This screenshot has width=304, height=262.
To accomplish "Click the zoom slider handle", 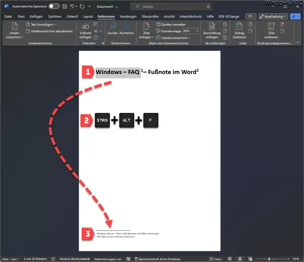I will 269,259.
